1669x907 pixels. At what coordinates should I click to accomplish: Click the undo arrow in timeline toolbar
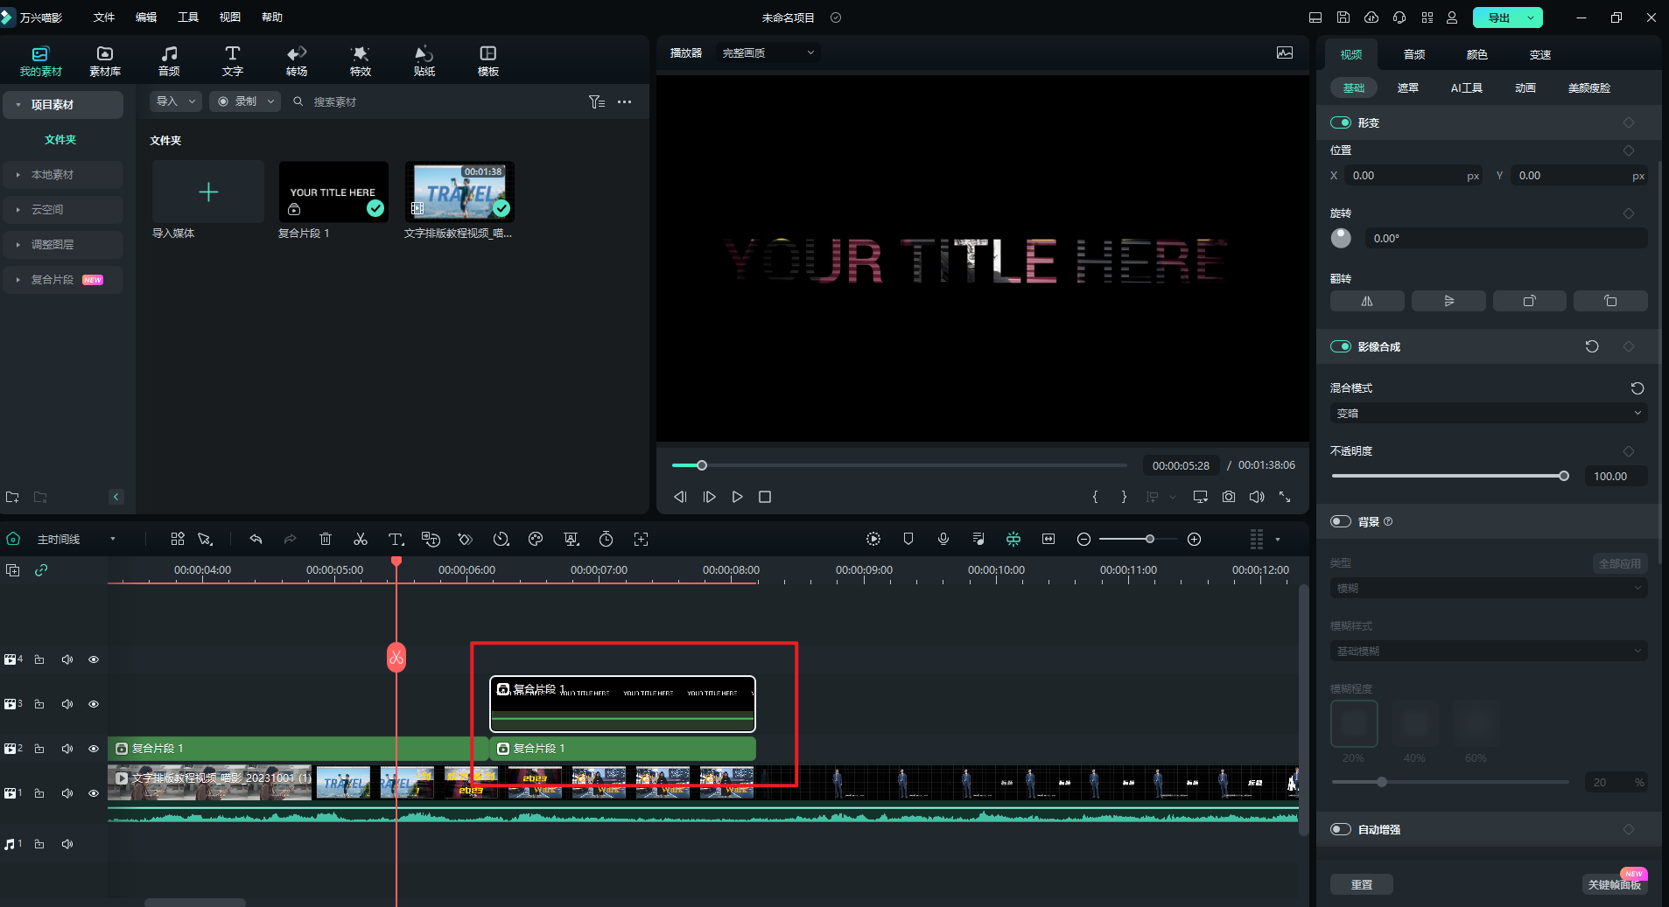point(256,540)
